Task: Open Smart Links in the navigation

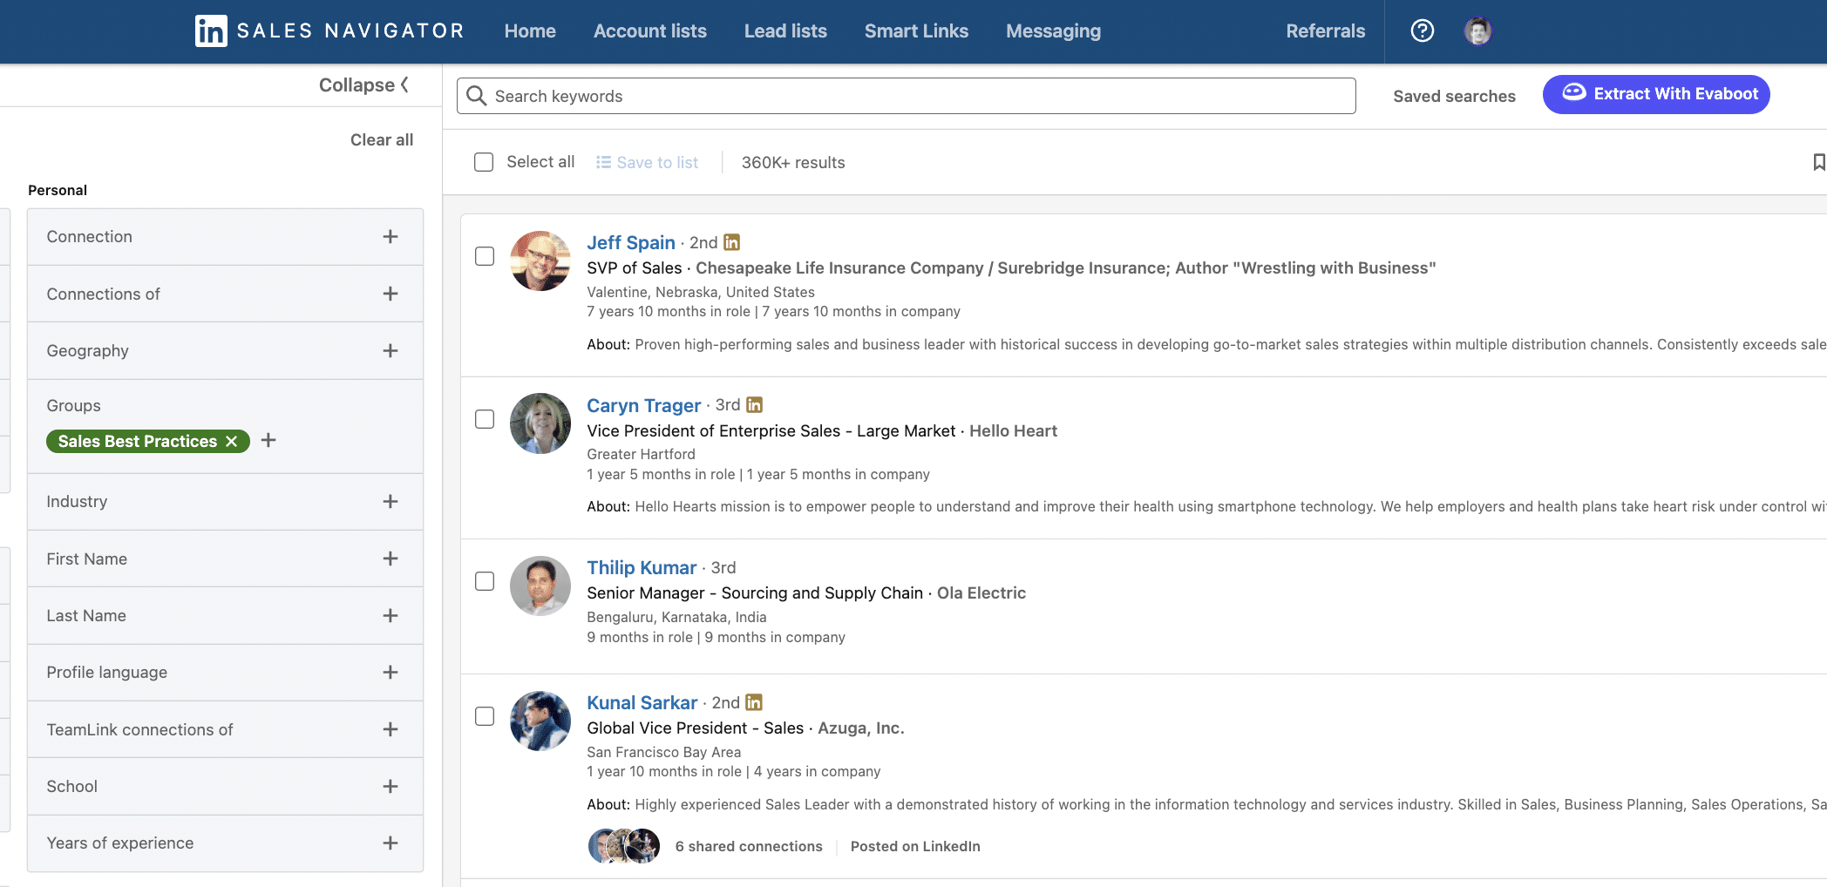Action: [x=916, y=31]
